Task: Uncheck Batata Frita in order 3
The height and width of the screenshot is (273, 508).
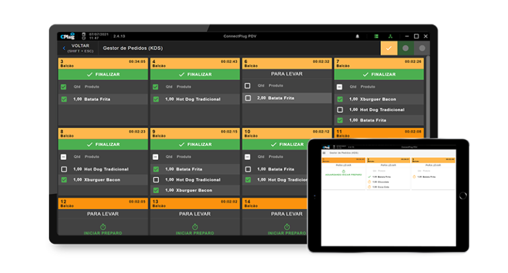Action: click(x=63, y=99)
